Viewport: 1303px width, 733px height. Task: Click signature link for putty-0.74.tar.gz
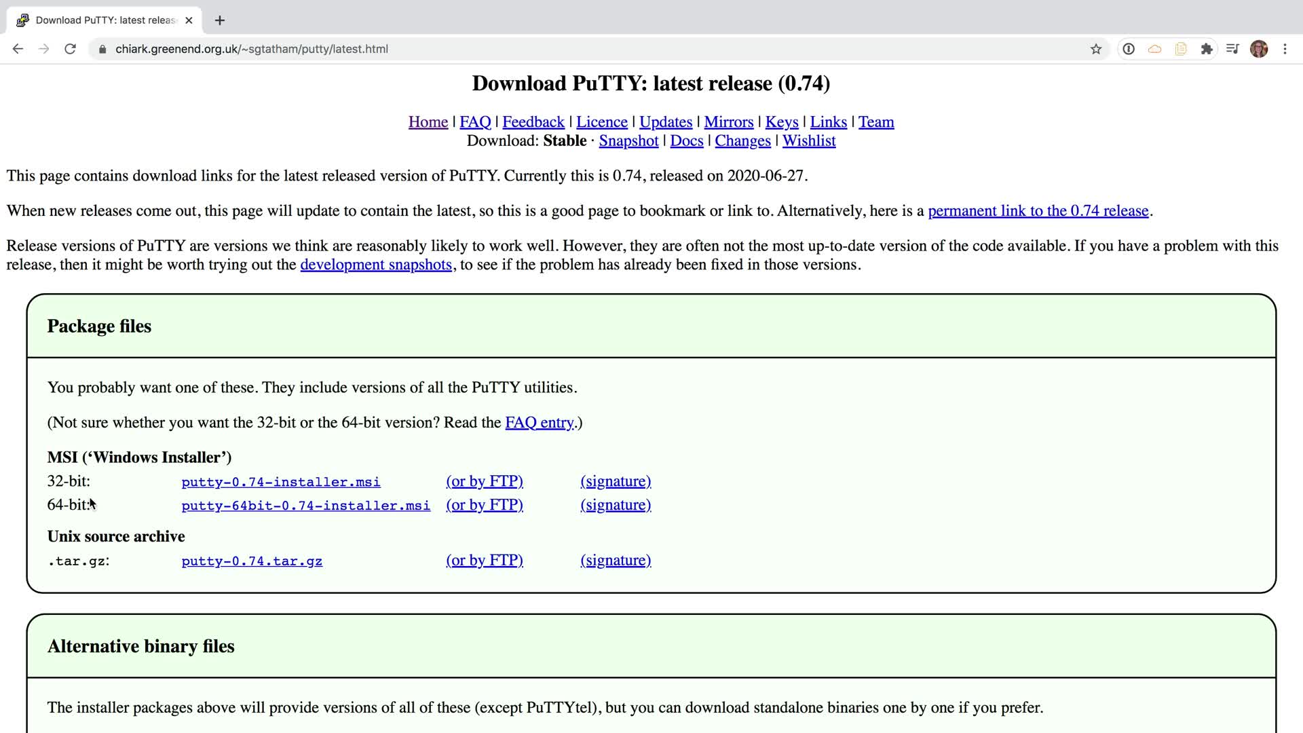(x=616, y=561)
